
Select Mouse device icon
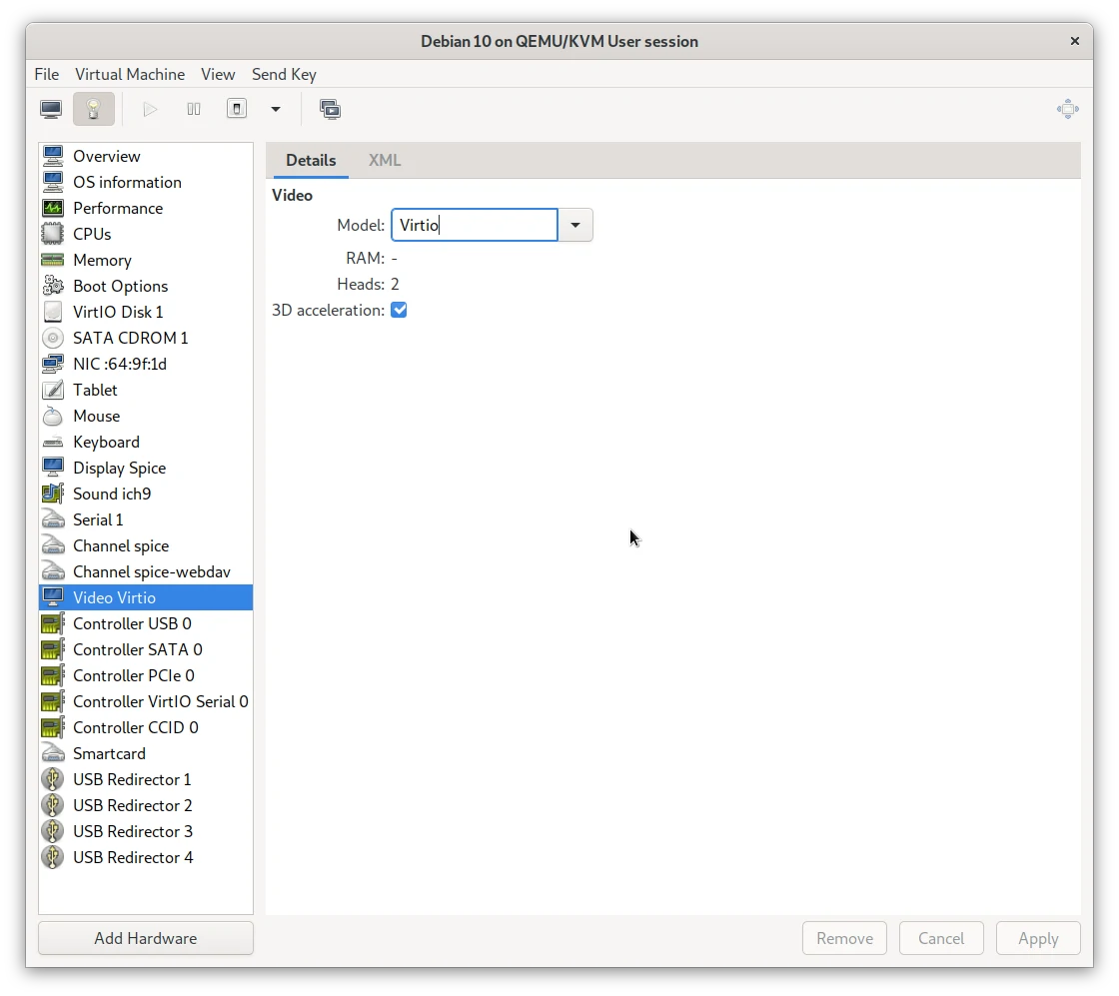pos(53,416)
